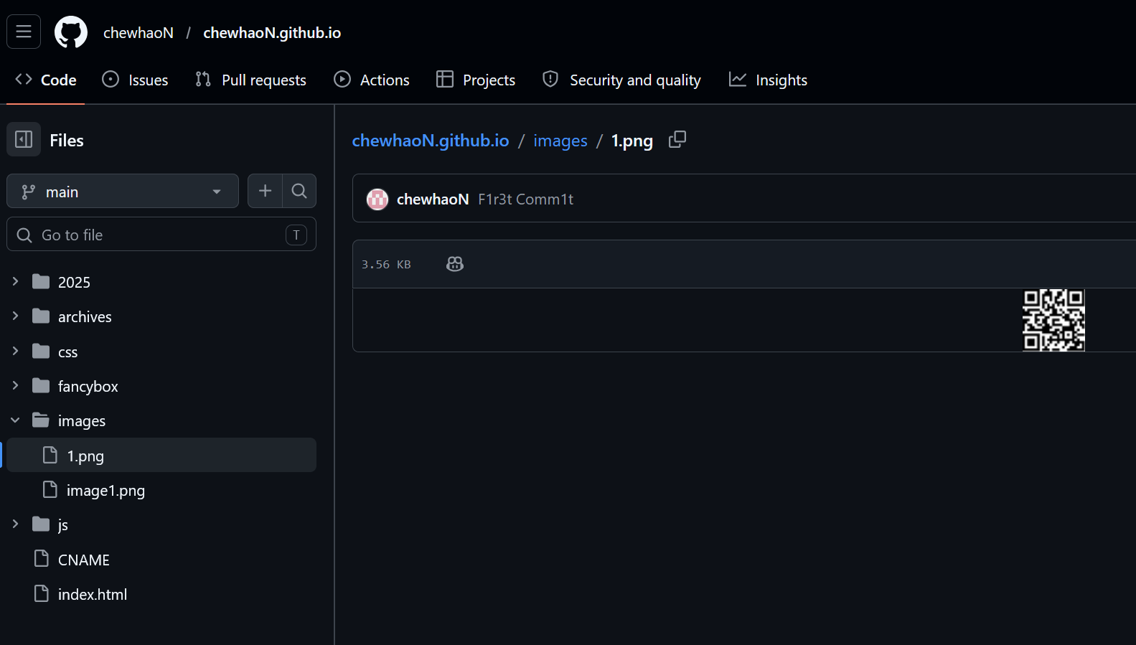
Task: Go to chewhaoN user profile in header
Action: click(139, 32)
